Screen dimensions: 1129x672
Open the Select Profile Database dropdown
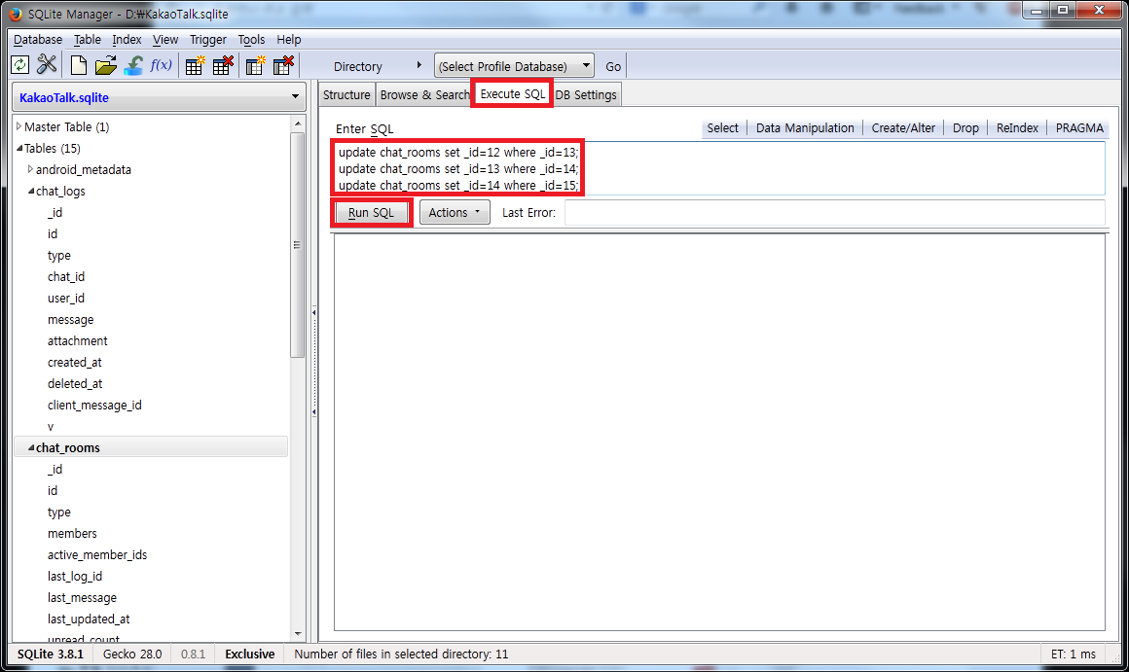tap(514, 66)
